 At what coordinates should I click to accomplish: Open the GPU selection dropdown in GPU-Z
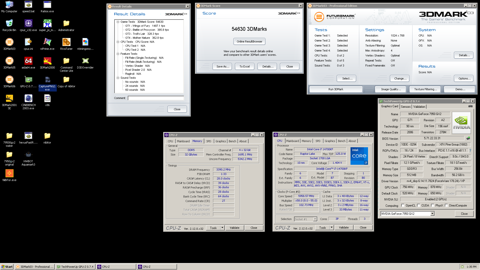[432, 214]
